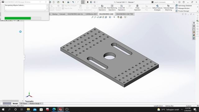
Task: Create a new document
Action: click(x=54, y=2)
